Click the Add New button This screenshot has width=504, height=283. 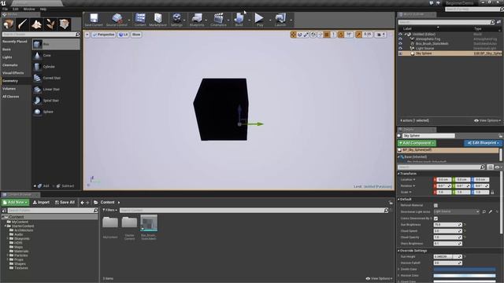coord(16,202)
